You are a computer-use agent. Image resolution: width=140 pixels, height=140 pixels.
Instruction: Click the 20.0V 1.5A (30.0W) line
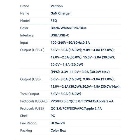point(67,65)
